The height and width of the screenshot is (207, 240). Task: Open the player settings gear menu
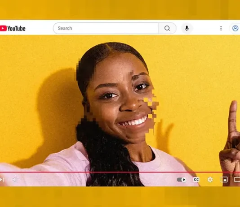click(210, 180)
